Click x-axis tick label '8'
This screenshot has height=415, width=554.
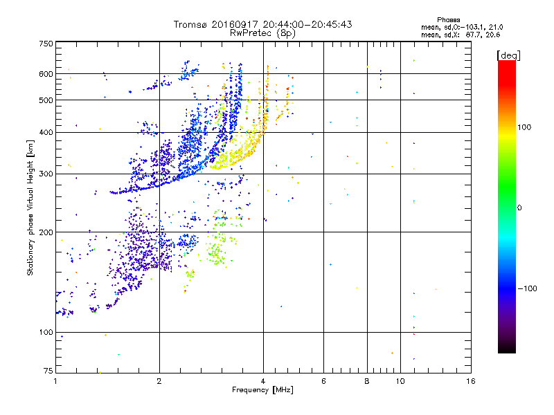(367, 381)
